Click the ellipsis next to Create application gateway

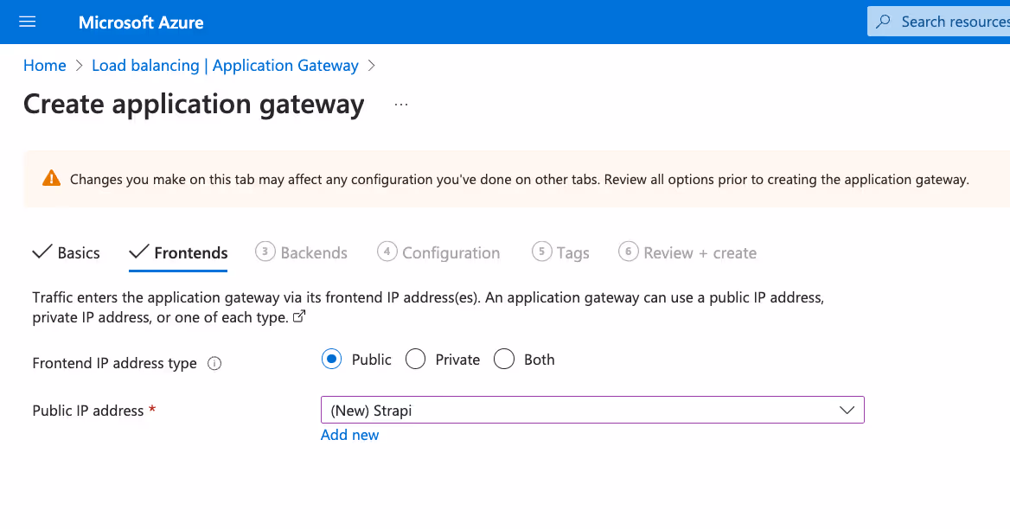pyautogui.click(x=400, y=103)
